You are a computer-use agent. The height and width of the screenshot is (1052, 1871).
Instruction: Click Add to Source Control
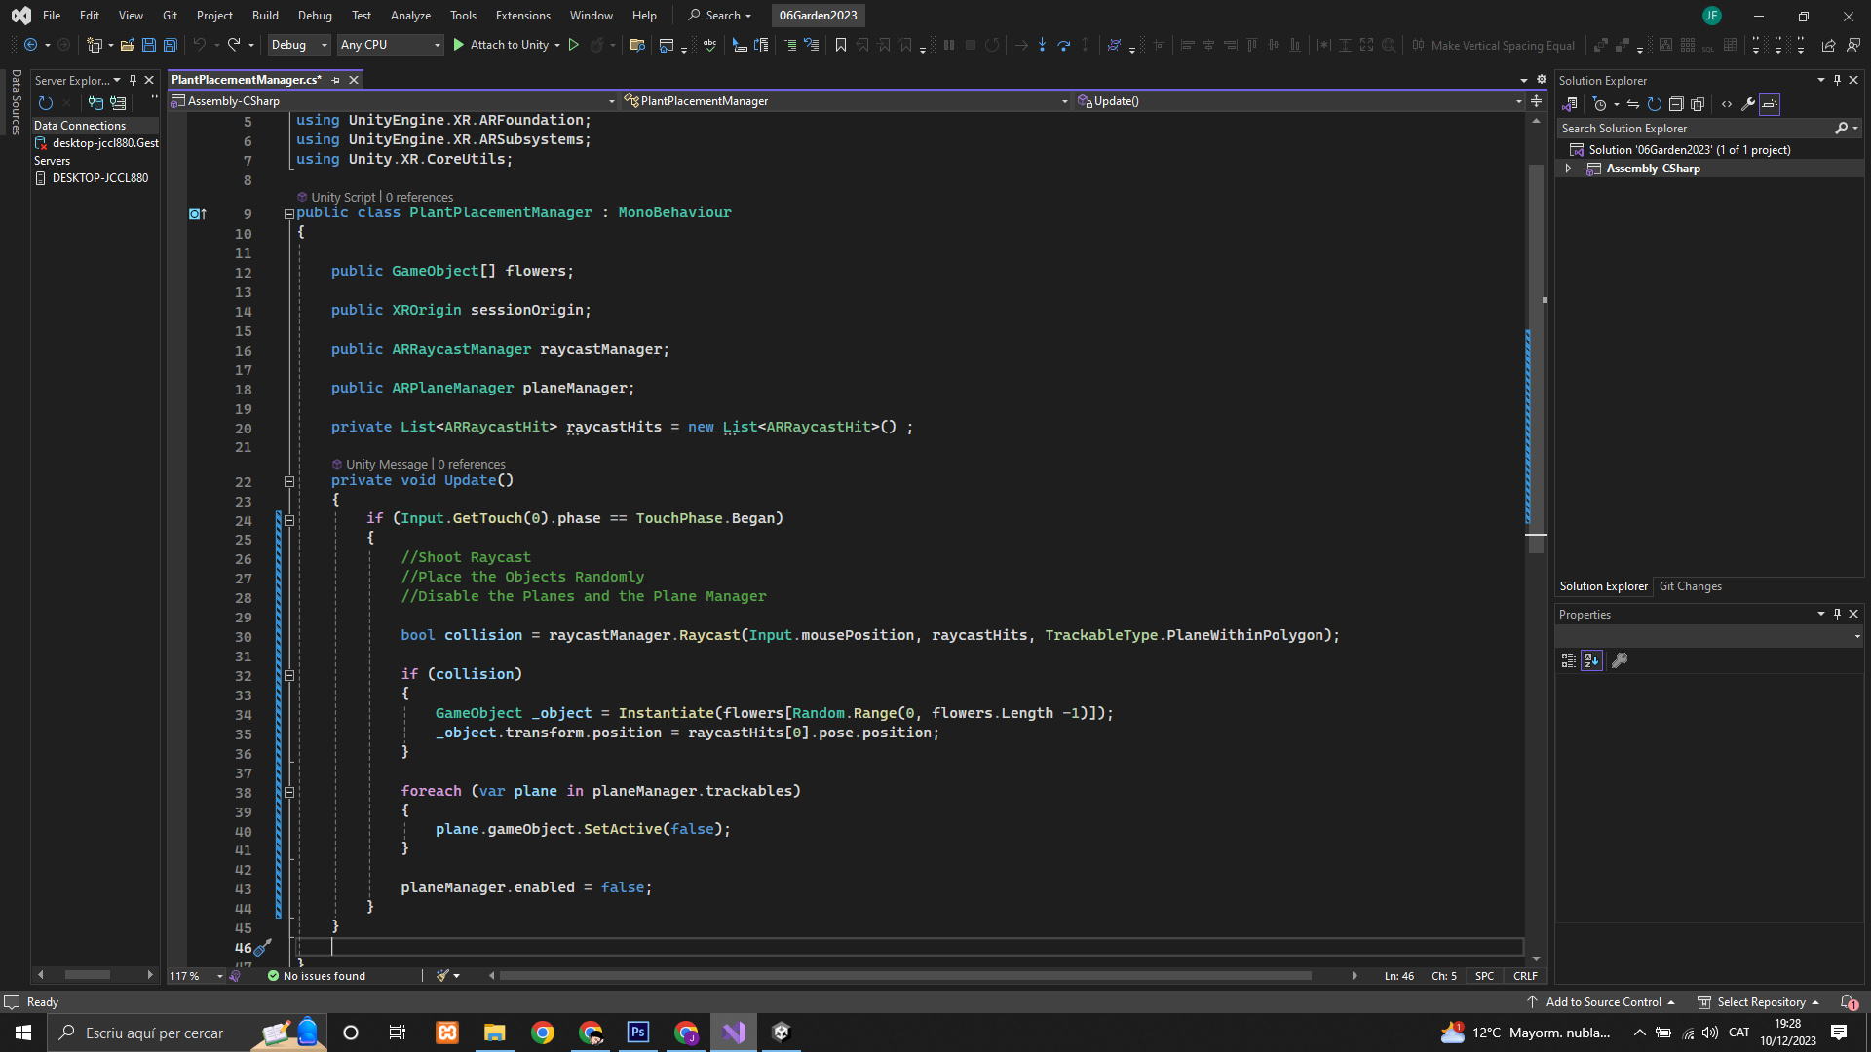[x=1603, y=1002]
